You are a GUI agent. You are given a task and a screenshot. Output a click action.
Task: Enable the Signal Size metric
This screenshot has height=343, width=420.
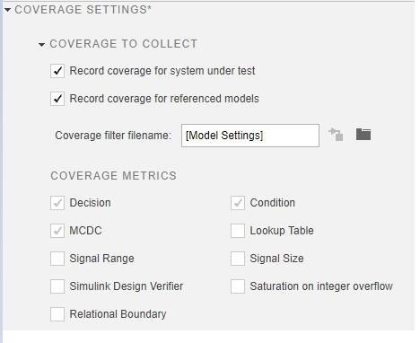[x=238, y=259]
